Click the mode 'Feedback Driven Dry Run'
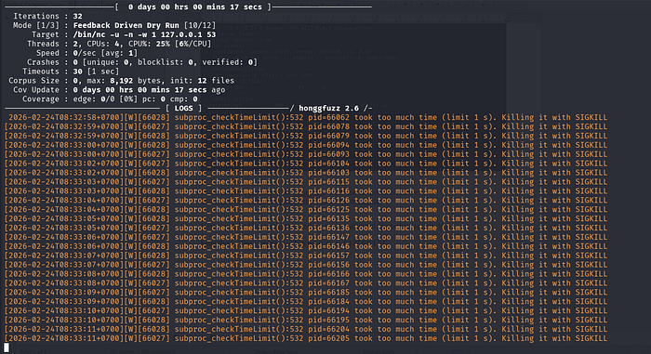 point(126,25)
